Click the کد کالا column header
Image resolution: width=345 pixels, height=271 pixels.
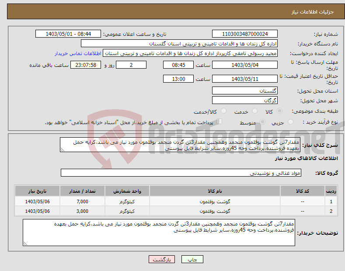point(302,191)
